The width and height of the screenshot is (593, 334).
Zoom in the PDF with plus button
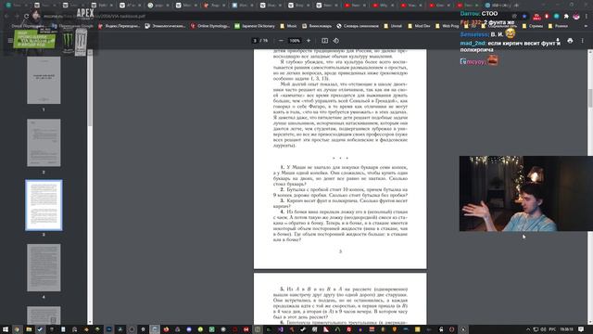[x=309, y=41]
